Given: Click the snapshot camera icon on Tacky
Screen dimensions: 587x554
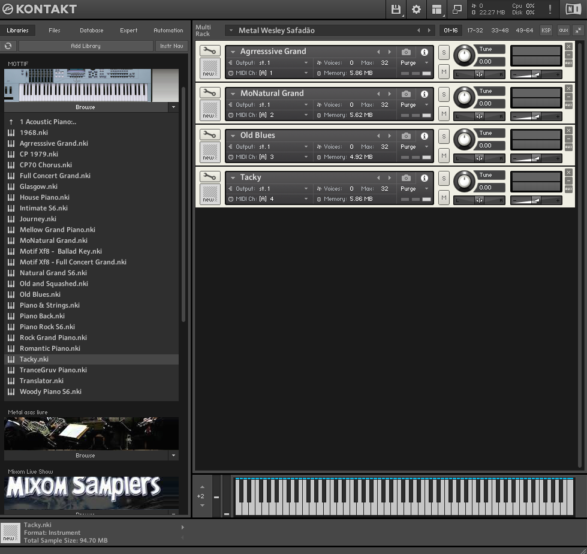Looking at the screenshot, I should tap(406, 178).
